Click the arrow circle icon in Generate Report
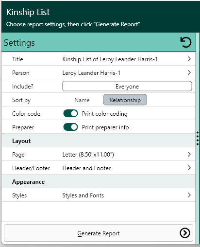Image resolution: width=200 pixels, height=247 pixels. click(x=184, y=233)
